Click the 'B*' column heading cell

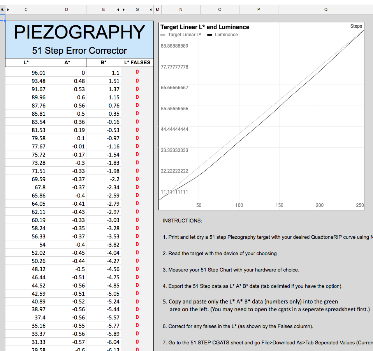coord(104,63)
